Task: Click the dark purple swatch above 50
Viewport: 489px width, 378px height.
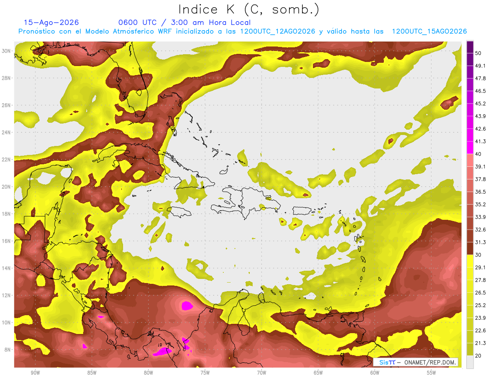Action: point(470,47)
